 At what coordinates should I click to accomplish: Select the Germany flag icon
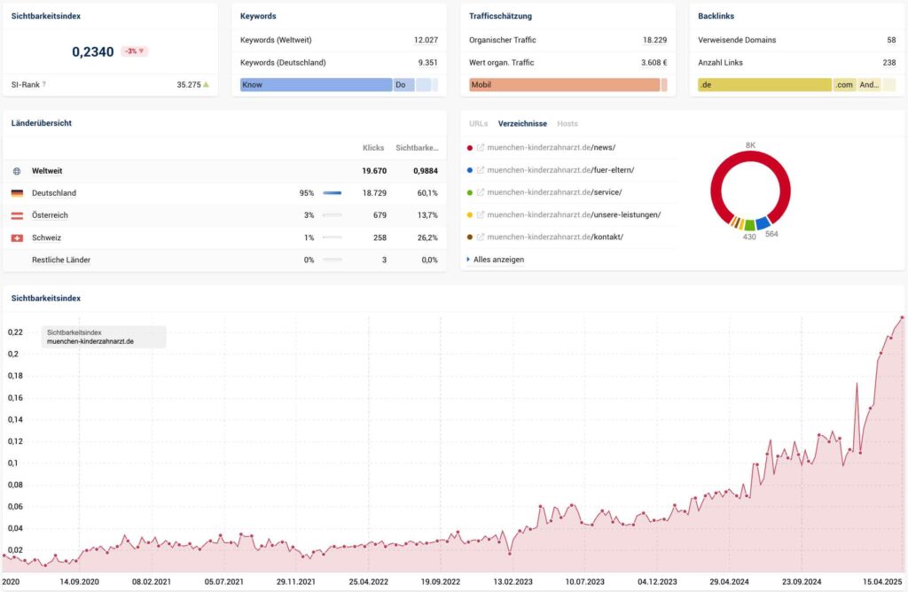pyautogui.click(x=15, y=192)
